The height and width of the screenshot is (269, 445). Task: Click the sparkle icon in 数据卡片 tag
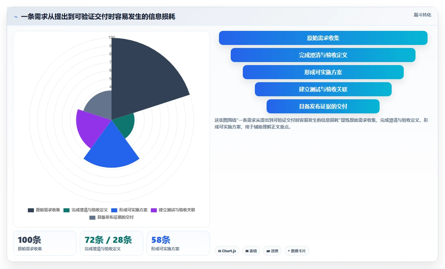pyautogui.click(x=289, y=251)
